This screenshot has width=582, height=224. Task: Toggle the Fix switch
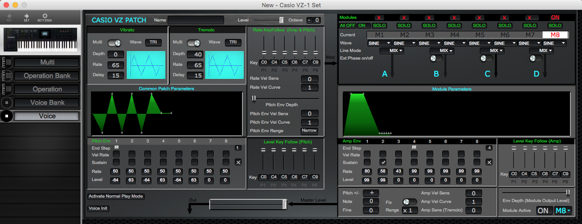coord(410,202)
